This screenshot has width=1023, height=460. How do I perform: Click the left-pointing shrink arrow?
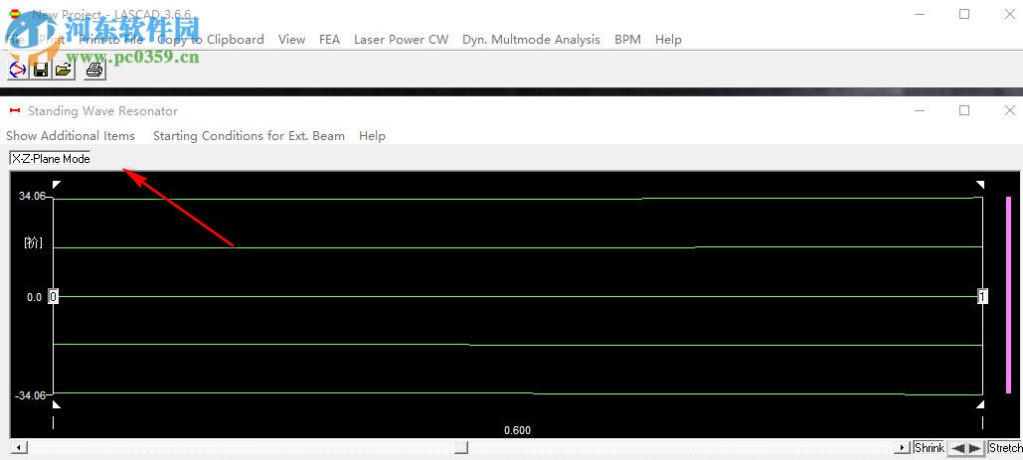pyautogui.click(x=957, y=448)
